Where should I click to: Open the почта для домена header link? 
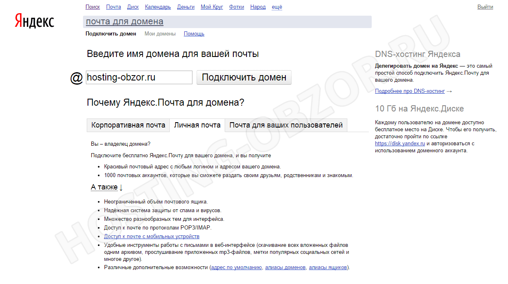(125, 21)
